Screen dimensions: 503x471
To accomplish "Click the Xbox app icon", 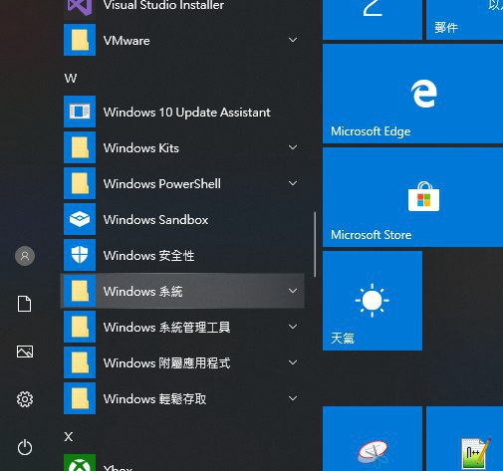I will click(80, 463).
